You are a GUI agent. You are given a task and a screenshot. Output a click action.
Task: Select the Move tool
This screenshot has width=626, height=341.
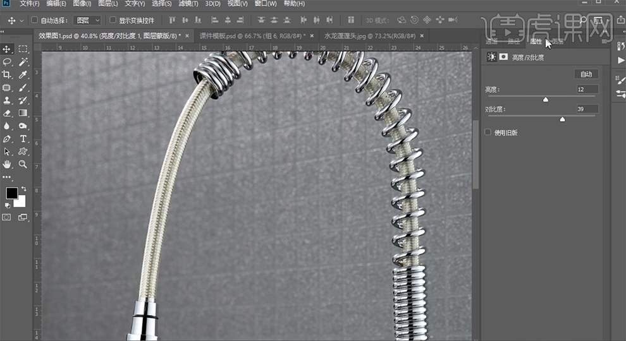[x=7, y=49]
